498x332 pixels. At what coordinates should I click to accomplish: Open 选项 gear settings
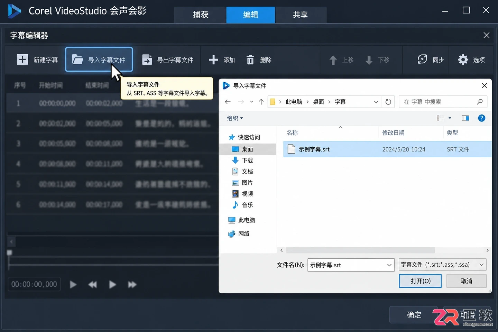click(x=471, y=60)
